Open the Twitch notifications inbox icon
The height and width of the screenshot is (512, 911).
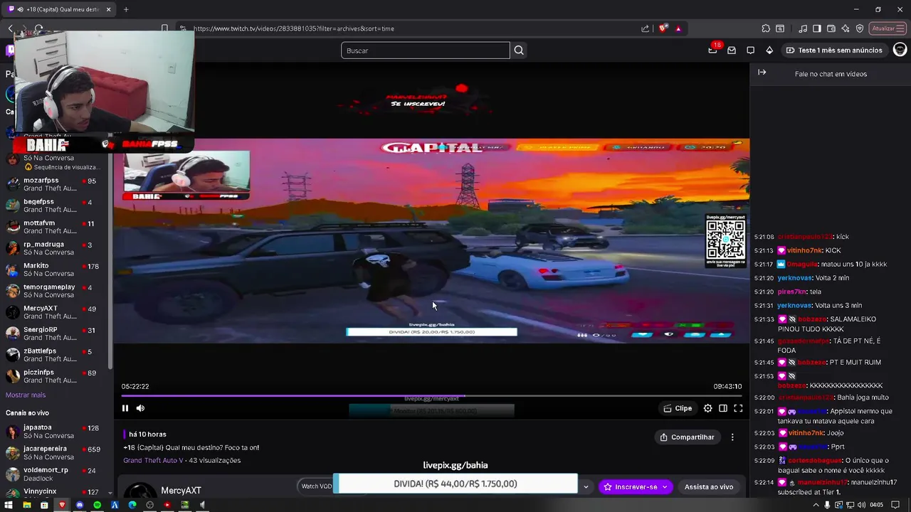(x=732, y=50)
